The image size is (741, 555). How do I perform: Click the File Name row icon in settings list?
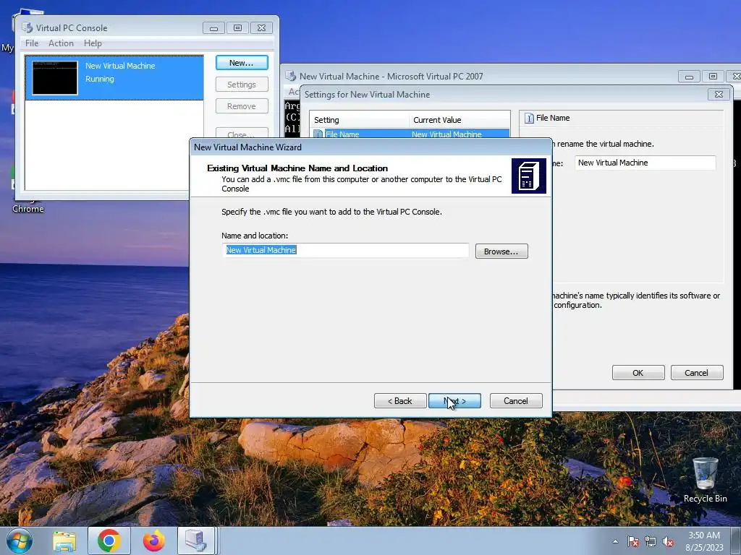point(318,134)
